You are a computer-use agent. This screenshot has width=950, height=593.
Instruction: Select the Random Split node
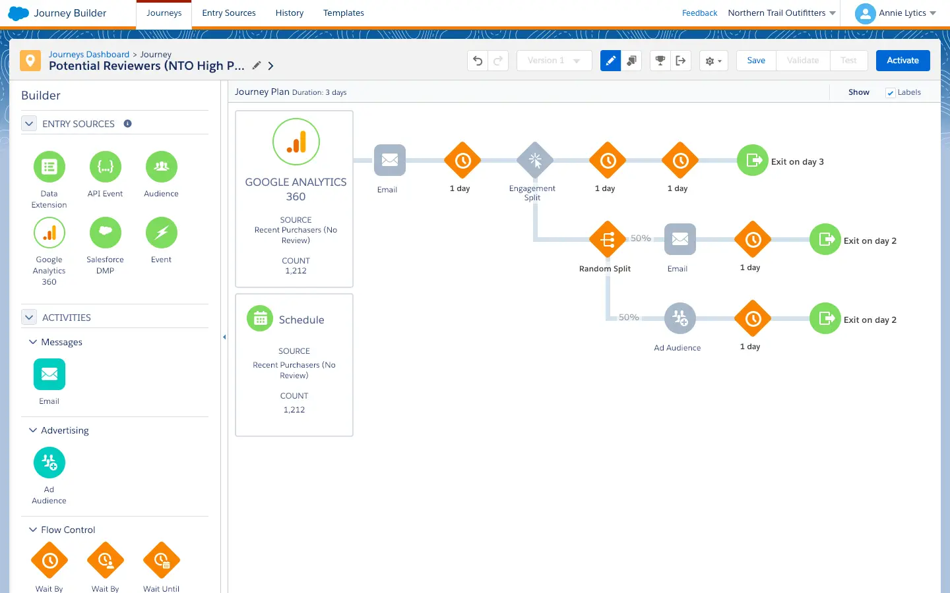point(608,239)
